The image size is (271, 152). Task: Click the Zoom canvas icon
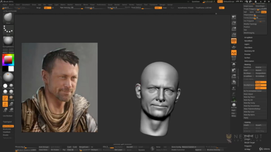tap(234, 23)
